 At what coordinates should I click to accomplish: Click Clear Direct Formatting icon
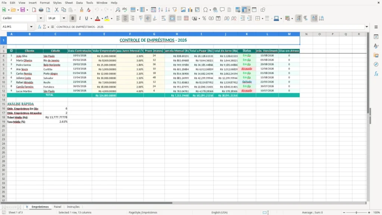89,10
